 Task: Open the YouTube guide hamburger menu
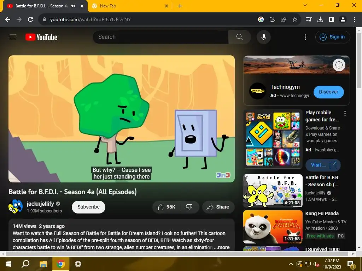coord(13,37)
